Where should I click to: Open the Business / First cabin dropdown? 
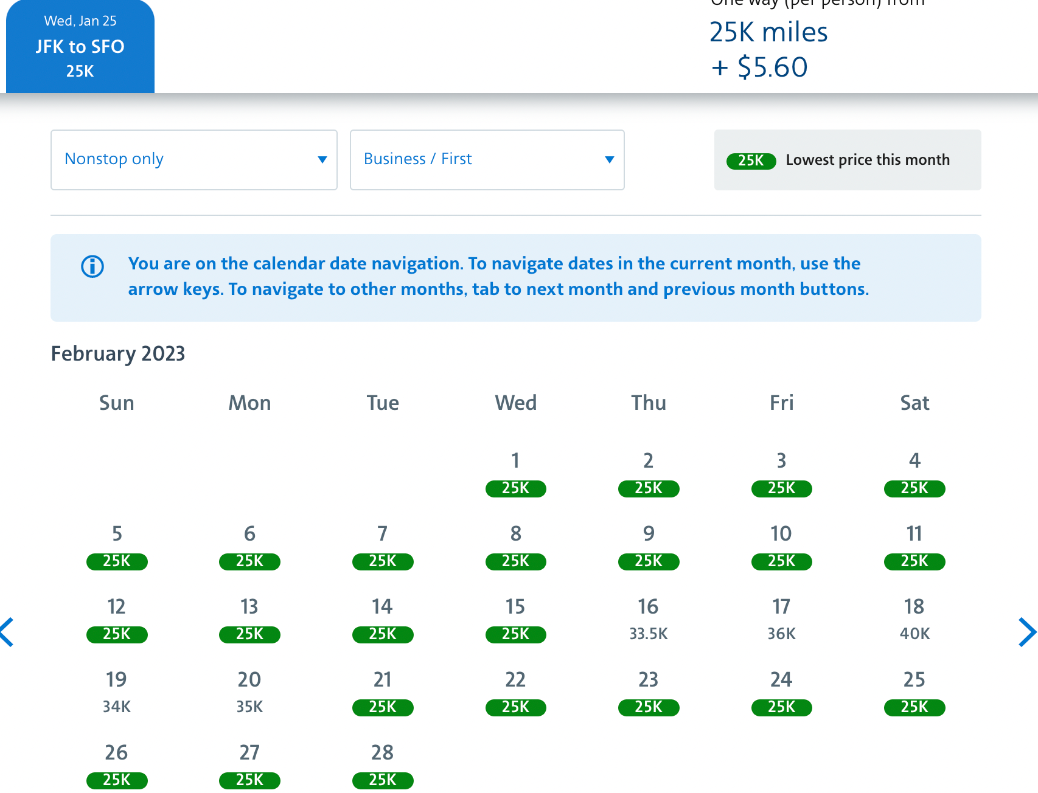coord(487,159)
